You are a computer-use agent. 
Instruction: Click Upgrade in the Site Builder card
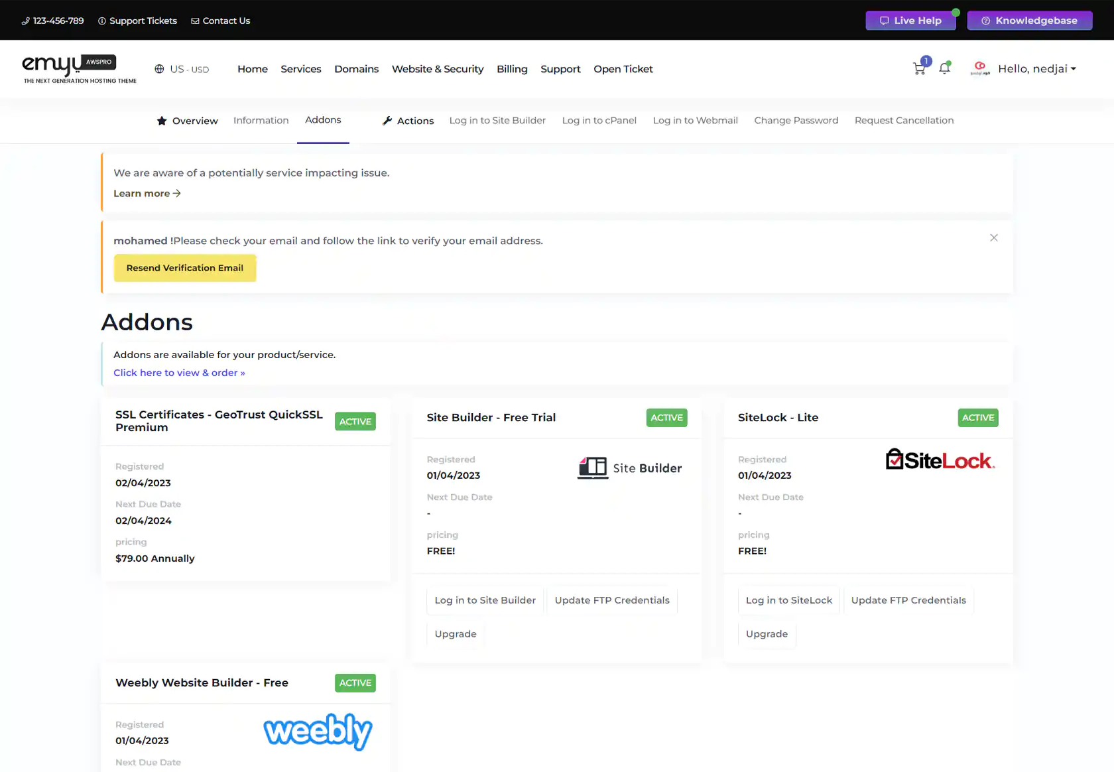(x=456, y=634)
